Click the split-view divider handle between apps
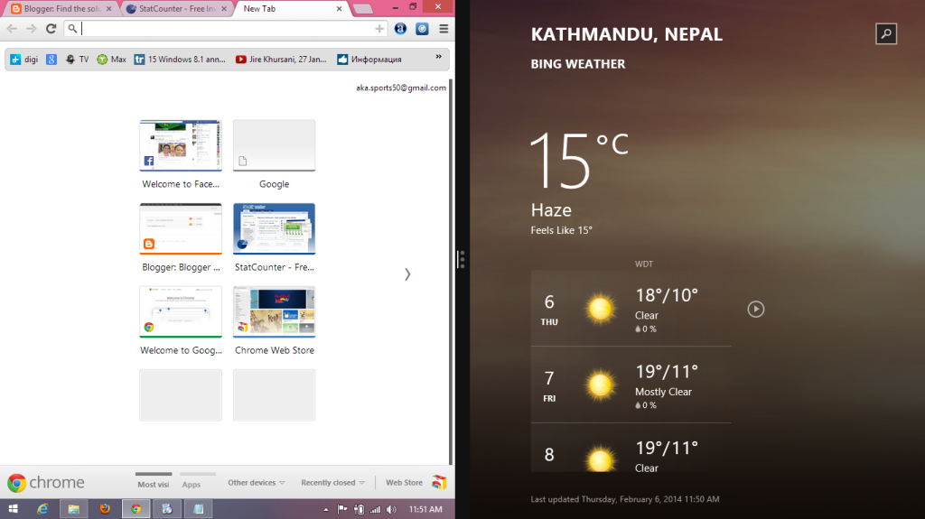925x519 pixels. (x=462, y=260)
